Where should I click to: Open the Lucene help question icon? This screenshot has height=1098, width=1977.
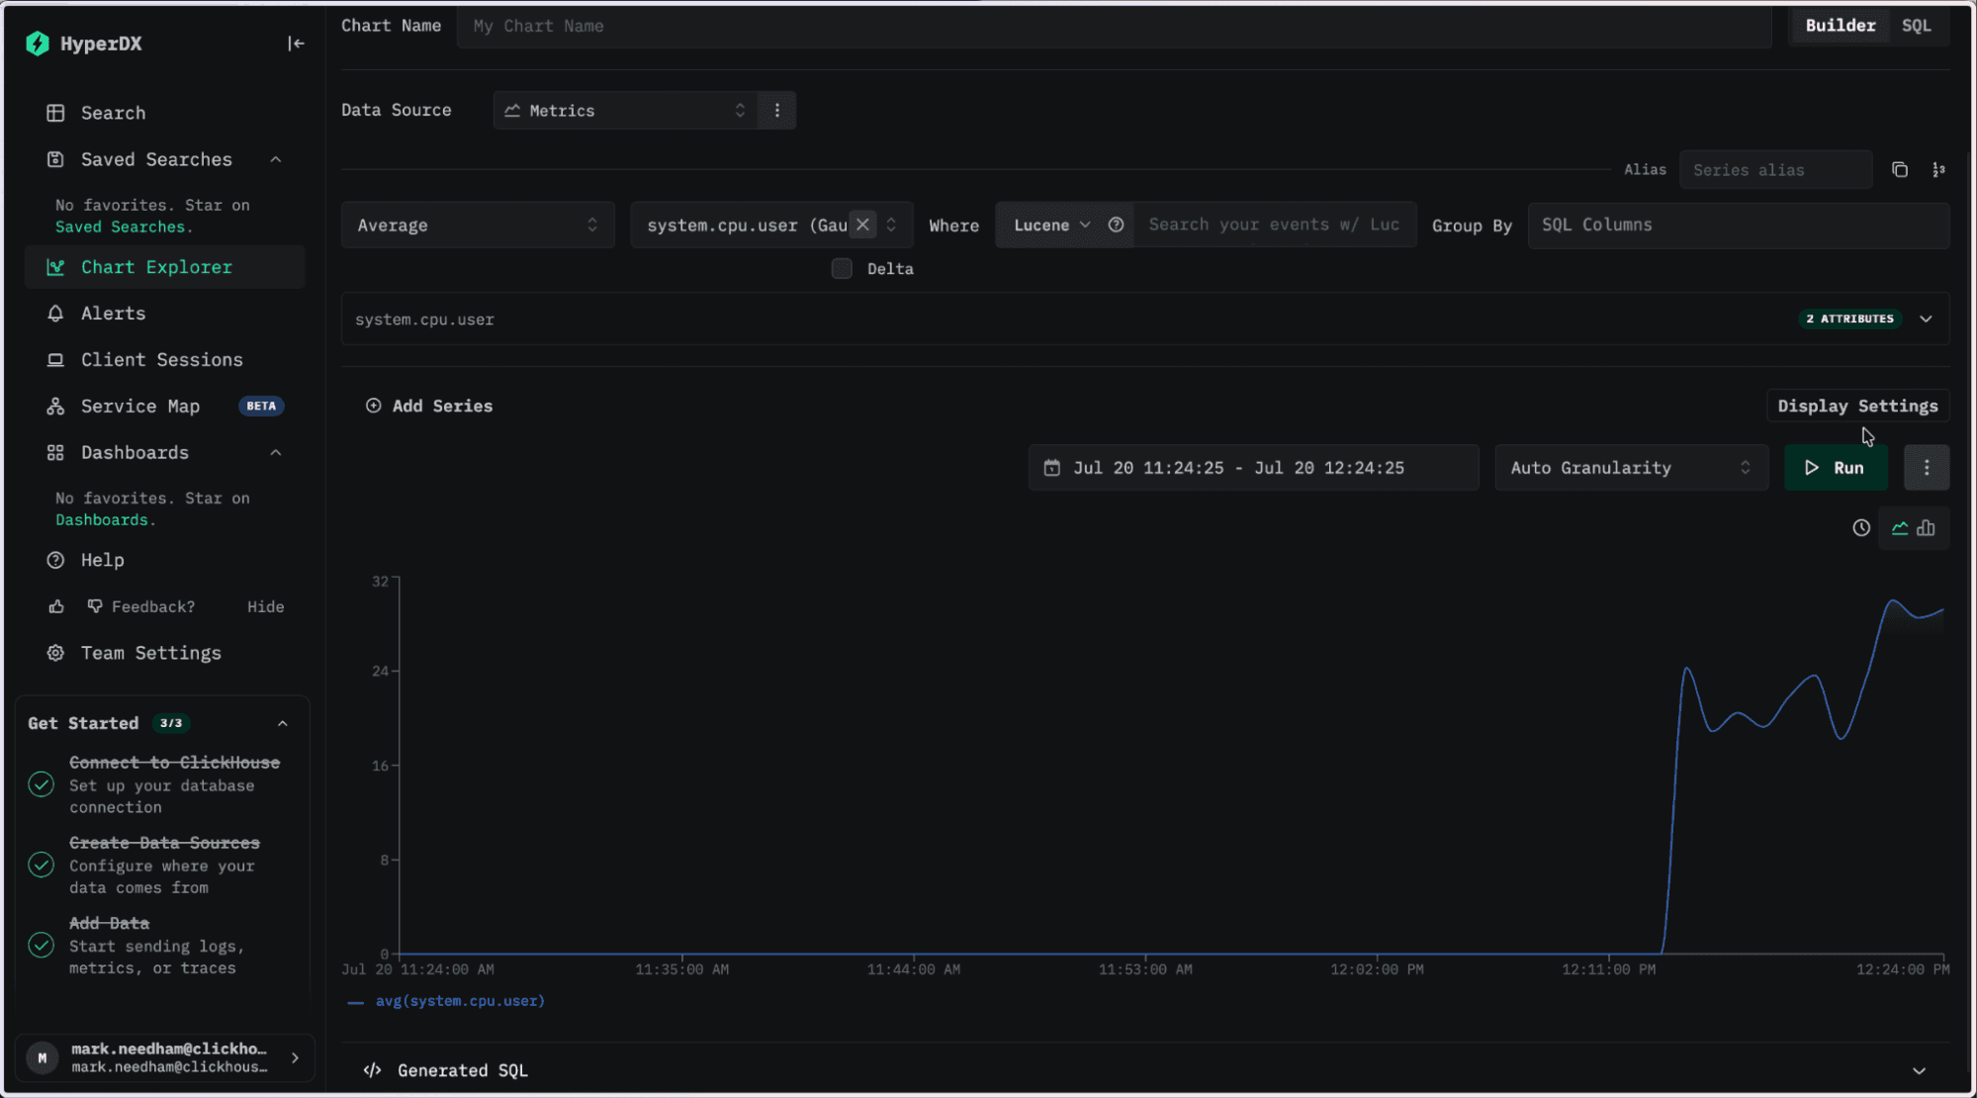pyautogui.click(x=1116, y=225)
